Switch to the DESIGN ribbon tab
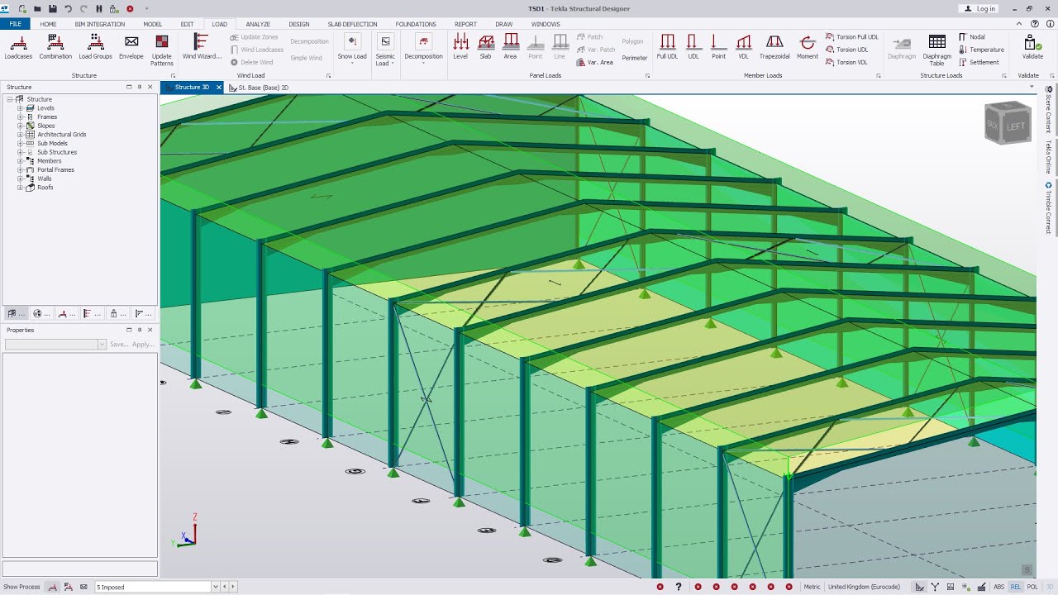This screenshot has height=595, width=1058. 299,24
